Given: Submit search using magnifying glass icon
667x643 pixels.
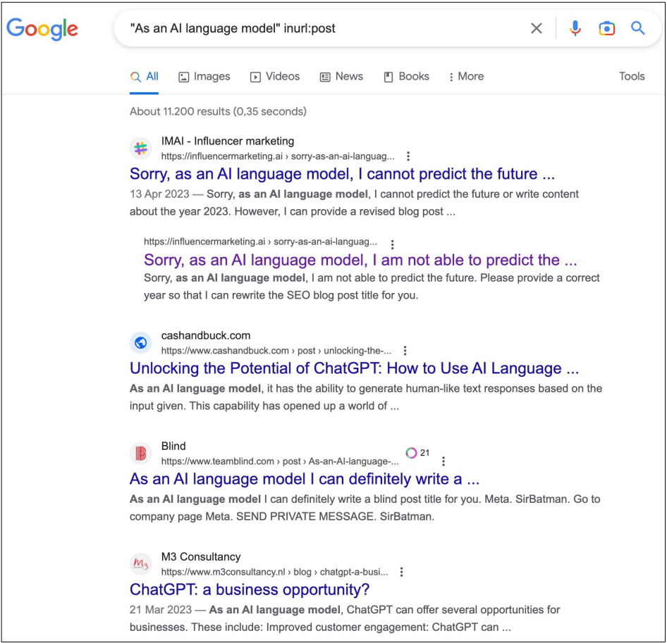Looking at the screenshot, I should (637, 28).
